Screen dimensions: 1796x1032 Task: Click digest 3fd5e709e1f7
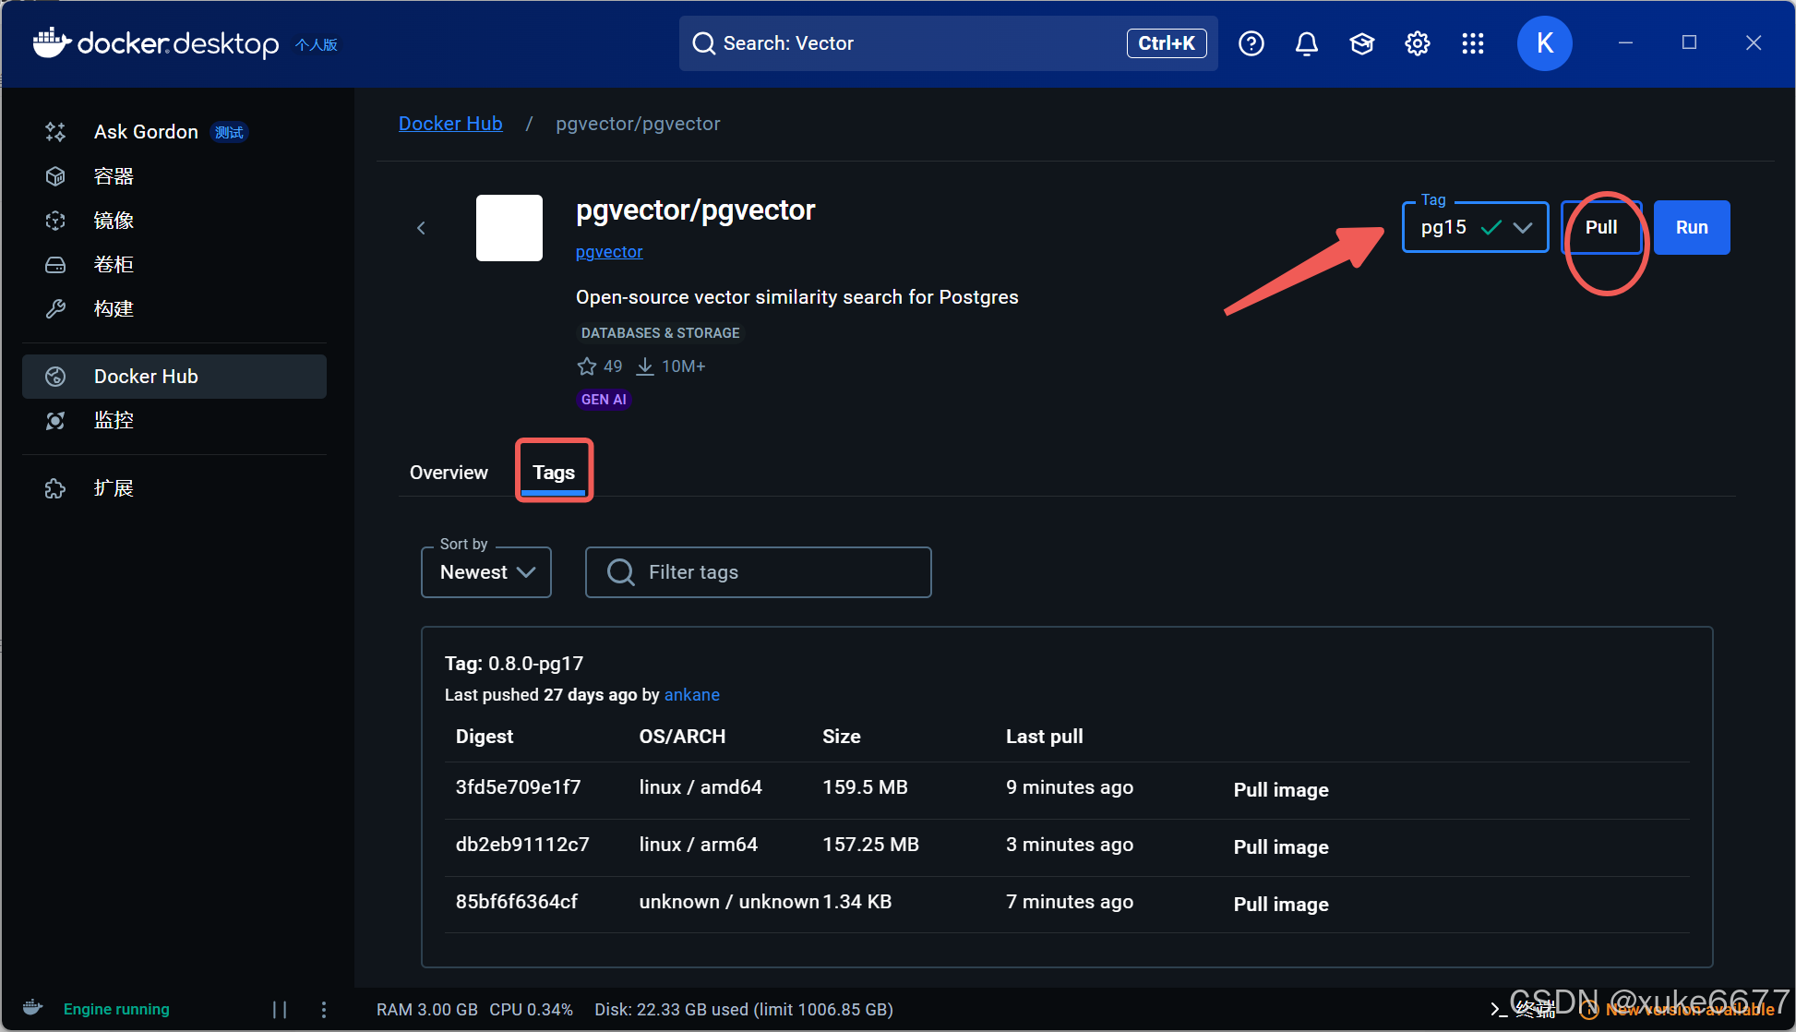(519, 787)
